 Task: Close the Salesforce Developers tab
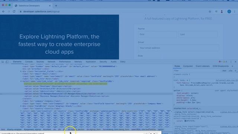(x=49, y=6)
